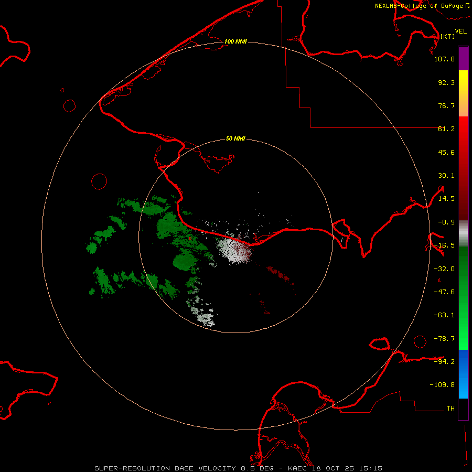Pick the black TH segment of the color bar
Viewport: 472px width, 472px height.
(x=463, y=409)
